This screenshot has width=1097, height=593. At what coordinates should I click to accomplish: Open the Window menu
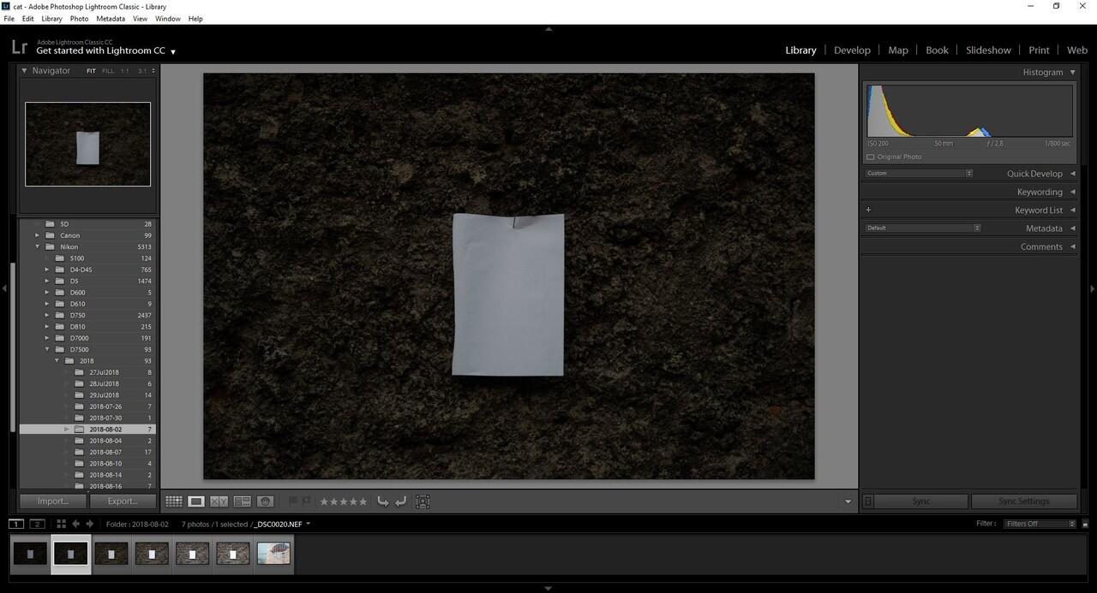click(168, 19)
